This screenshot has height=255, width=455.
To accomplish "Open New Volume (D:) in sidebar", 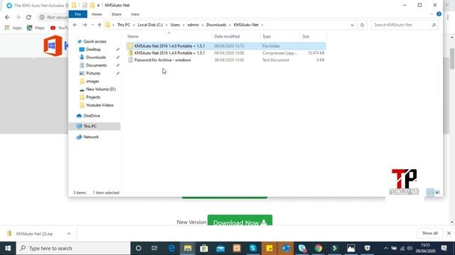I will click(x=101, y=89).
